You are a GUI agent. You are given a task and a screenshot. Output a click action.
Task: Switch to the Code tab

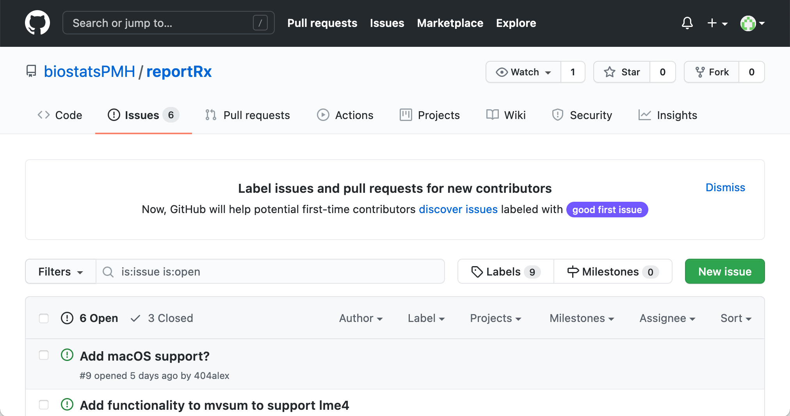coord(60,115)
